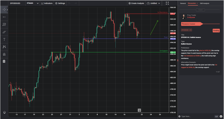This screenshot has width=224, height=119.
Task: Open the XABCD pattern tool
Action: click(4, 47)
